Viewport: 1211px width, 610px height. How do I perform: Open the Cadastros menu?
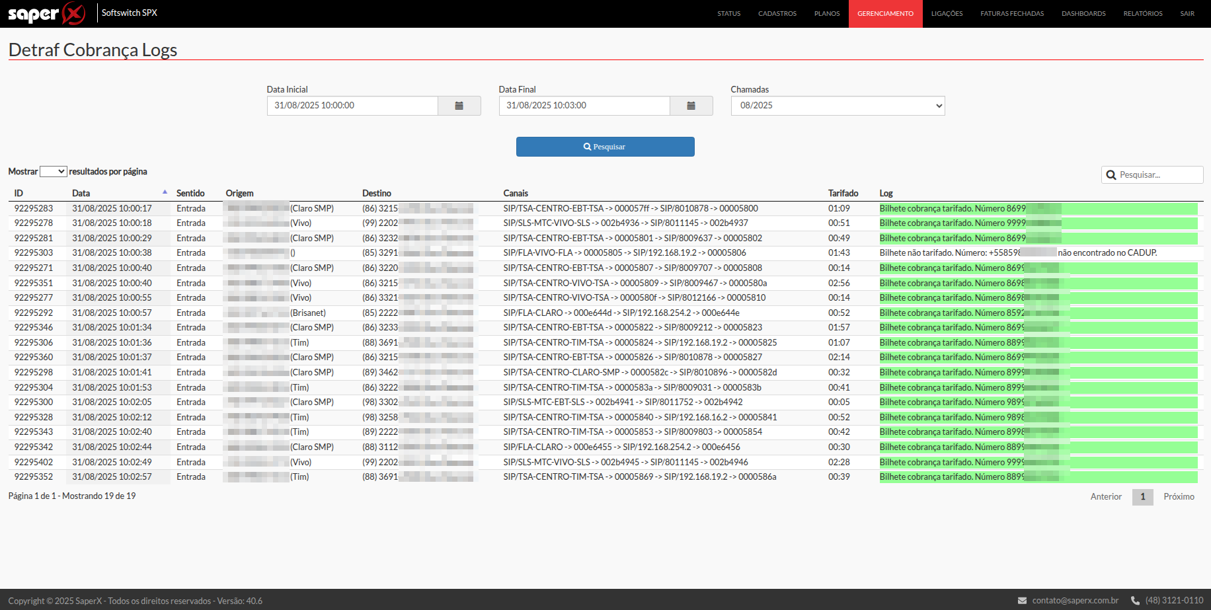click(x=777, y=14)
